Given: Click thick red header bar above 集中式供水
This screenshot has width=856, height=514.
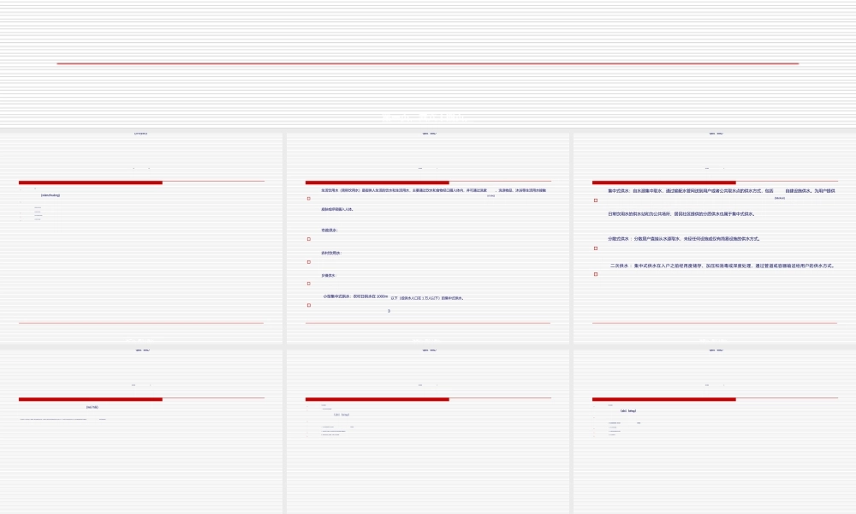Looking at the screenshot, I should [663, 182].
